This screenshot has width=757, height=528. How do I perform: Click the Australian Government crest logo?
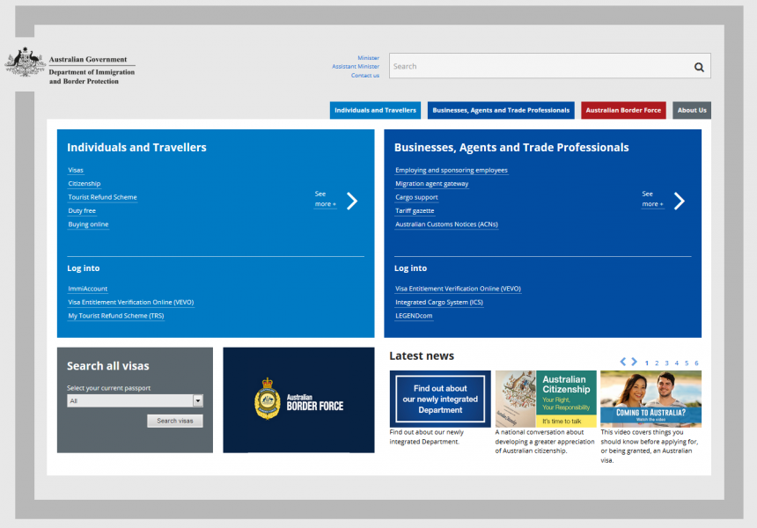click(25, 63)
